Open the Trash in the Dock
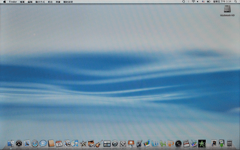 230,144
